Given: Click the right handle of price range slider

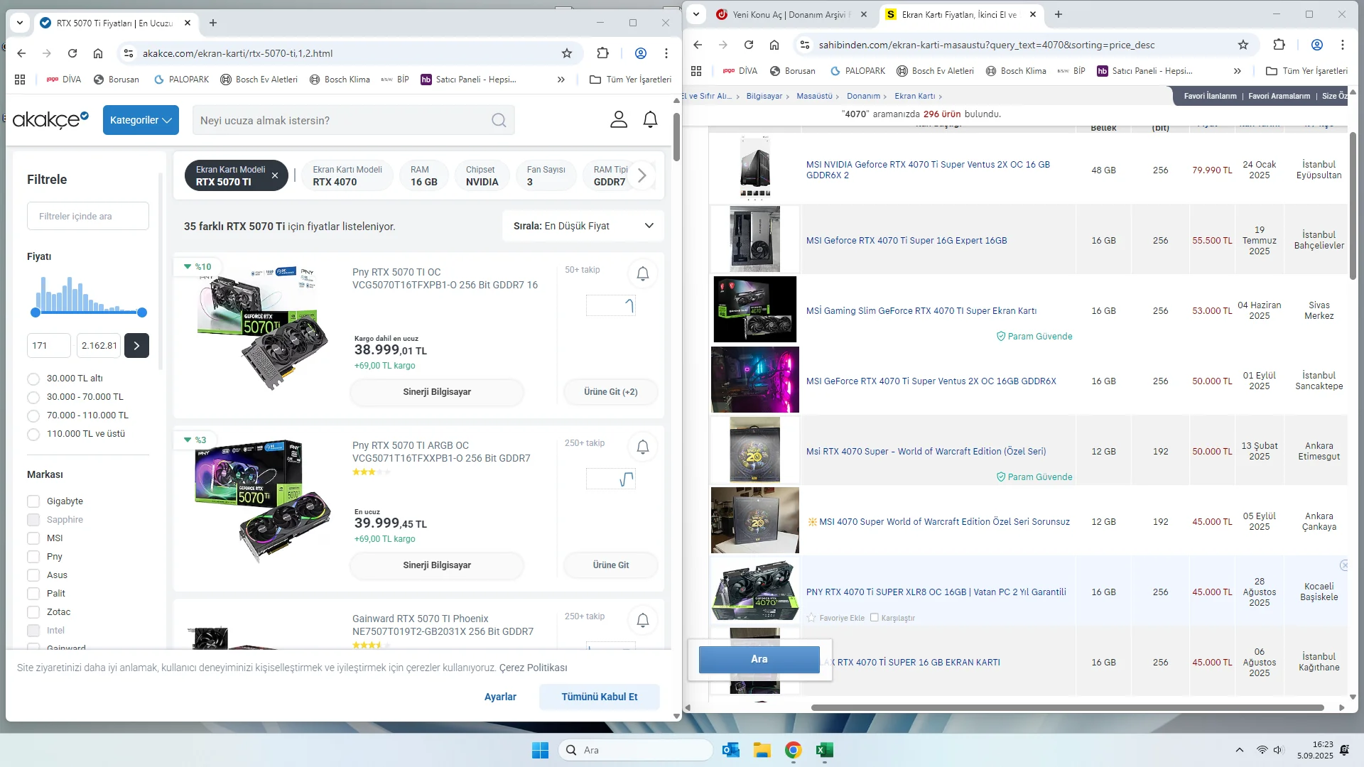Looking at the screenshot, I should (142, 312).
